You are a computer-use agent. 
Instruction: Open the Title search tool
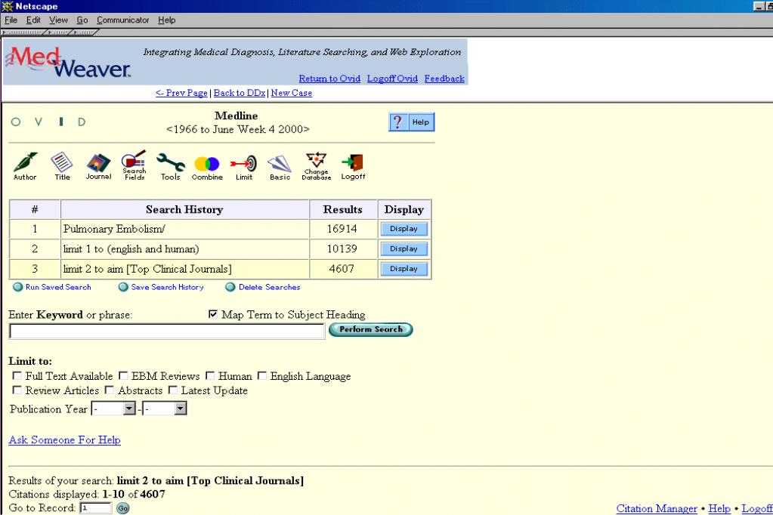(x=62, y=166)
